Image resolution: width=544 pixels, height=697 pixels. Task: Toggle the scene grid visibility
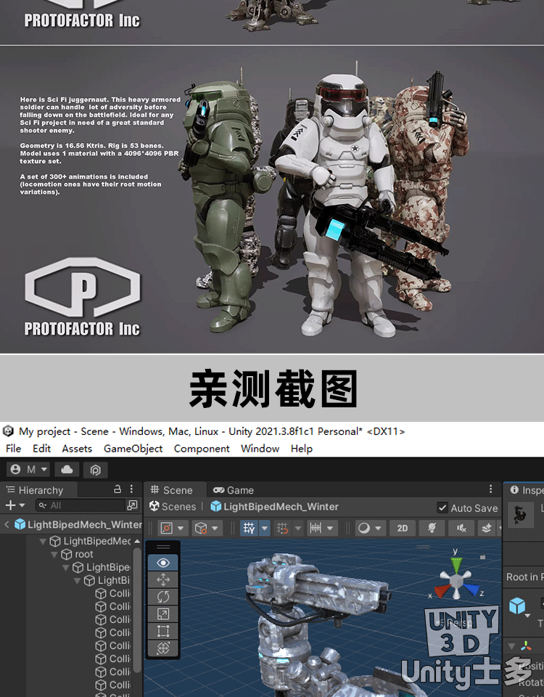[249, 528]
